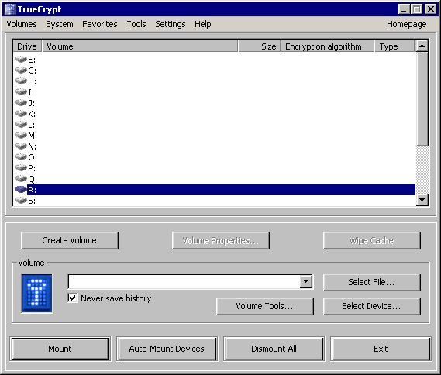441x375 pixels.
Task: Click the drive list scroll down arrow
Action: [422, 200]
